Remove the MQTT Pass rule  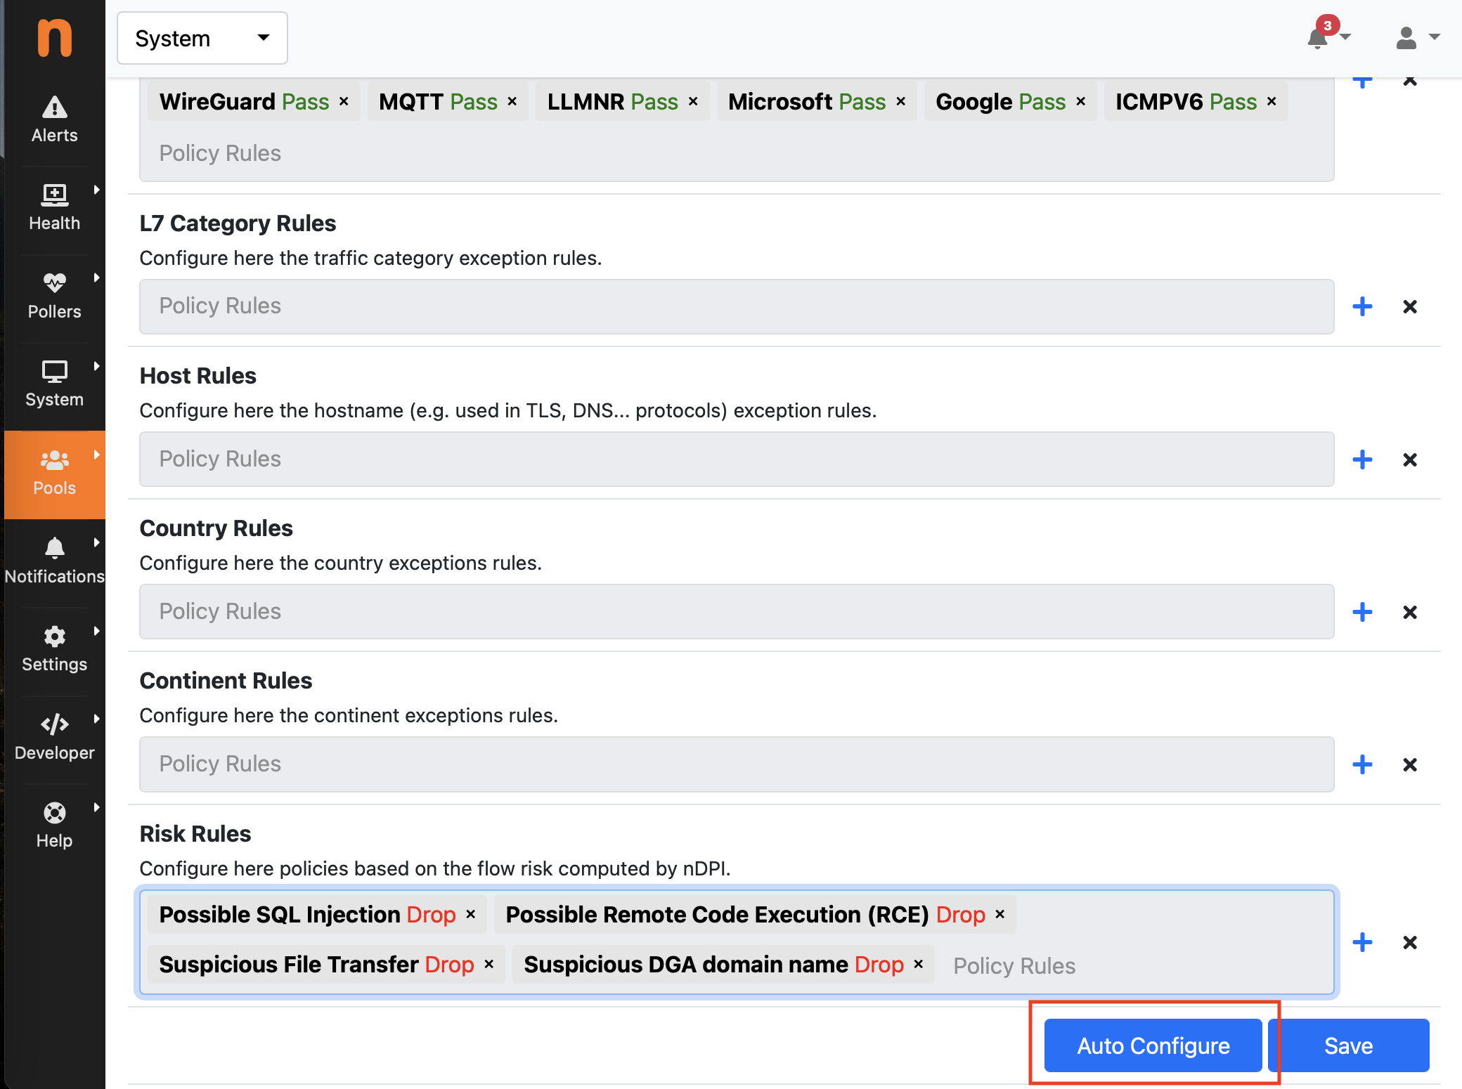512,101
